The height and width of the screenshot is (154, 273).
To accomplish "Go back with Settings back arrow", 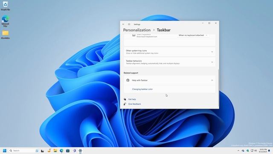I will [x=123, y=24].
